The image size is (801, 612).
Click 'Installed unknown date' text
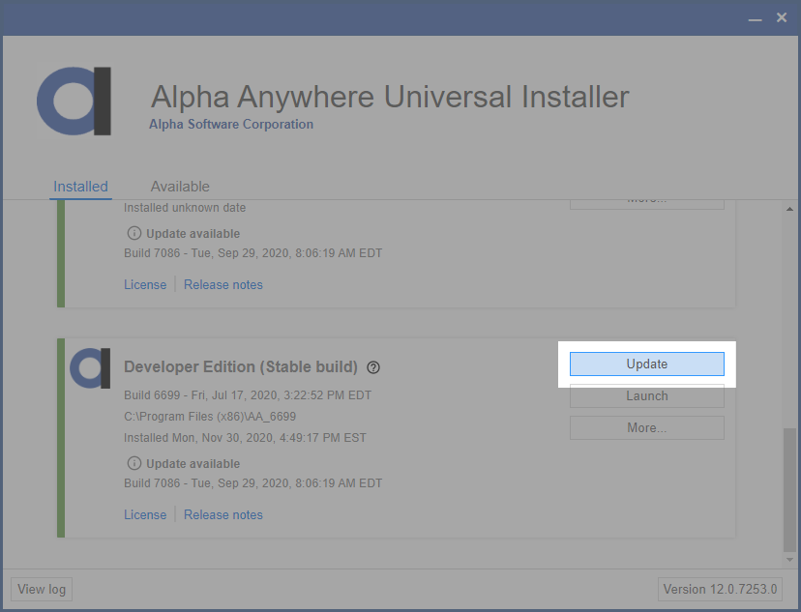pyautogui.click(x=185, y=208)
